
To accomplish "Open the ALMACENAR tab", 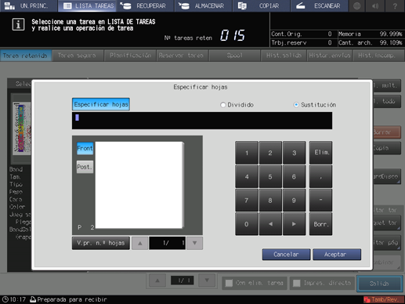I will click(x=204, y=5).
